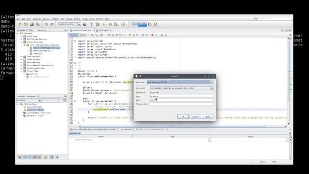Click the green Run Project arrow
The width and height of the screenshot is (309, 174).
click(x=104, y=24)
